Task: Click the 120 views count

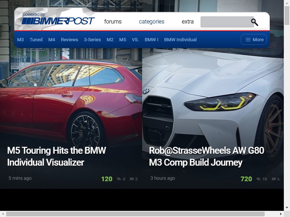Action: (x=107, y=179)
